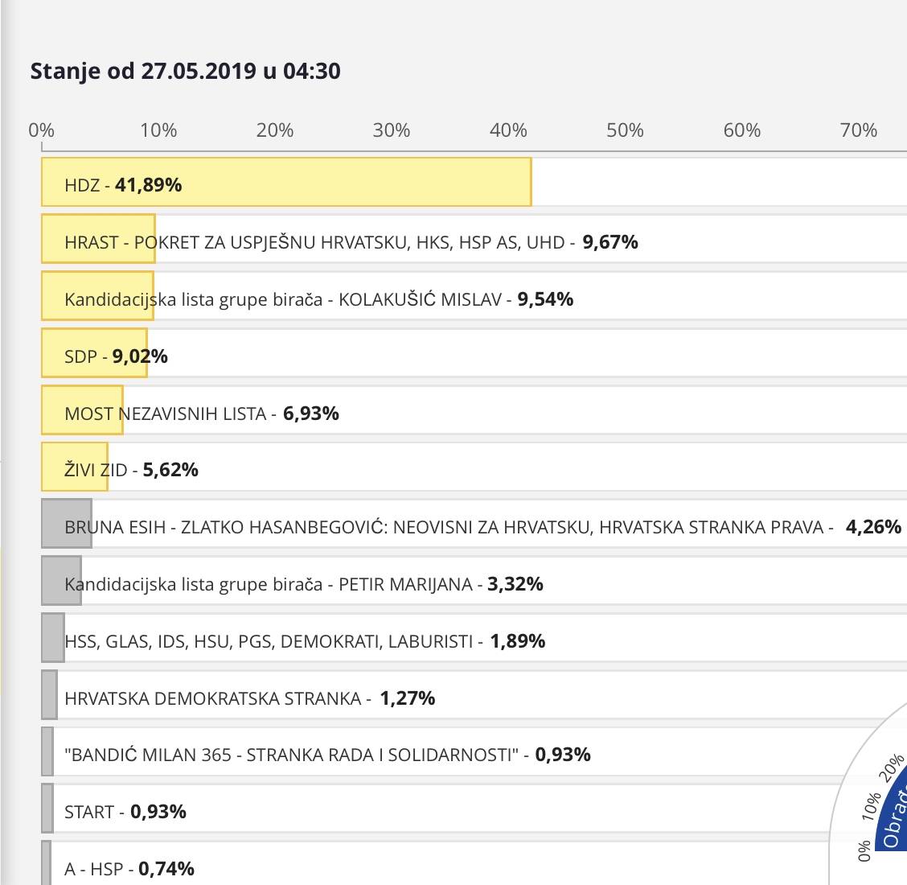
Task: Click the 50% axis tick label
Action: 625,130
